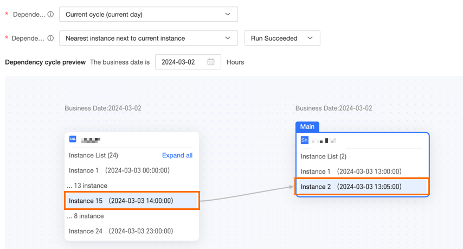This screenshot has height=249, width=463.
Task: Select the Main tab label on node
Action: (307, 127)
